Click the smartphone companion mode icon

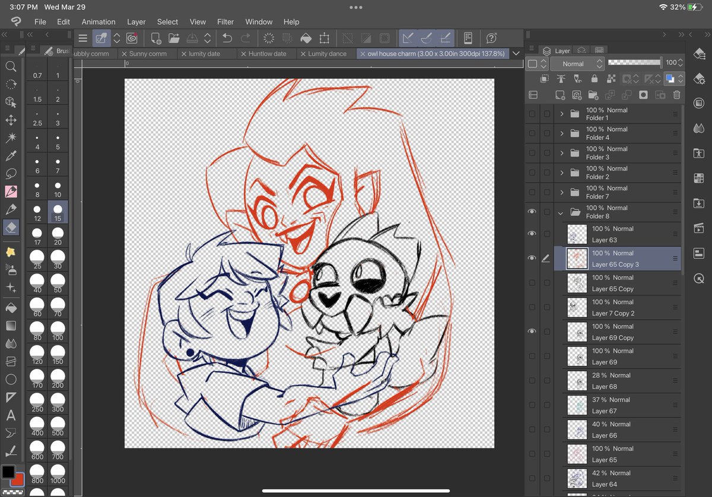point(468,38)
